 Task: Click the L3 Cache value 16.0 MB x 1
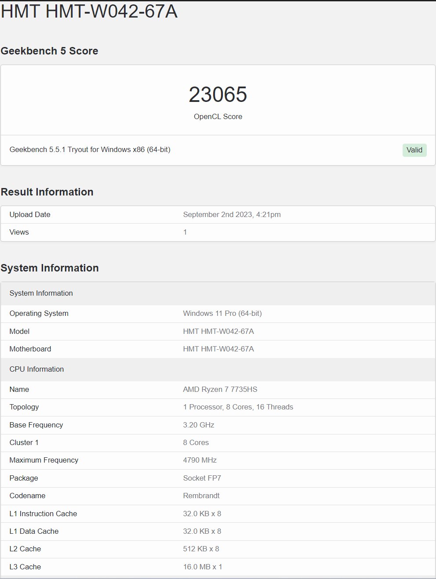pyautogui.click(x=202, y=567)
